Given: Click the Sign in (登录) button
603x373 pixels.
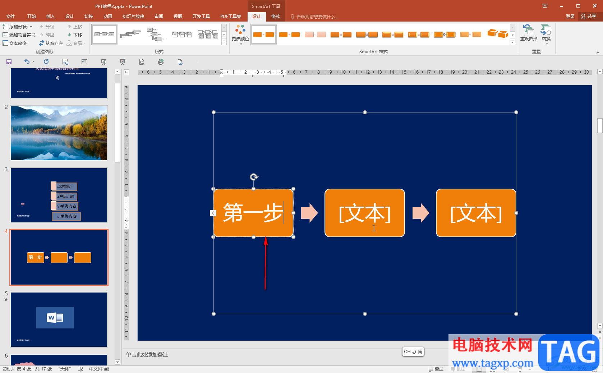Looking at the screenshot, I should pos(570,17).
